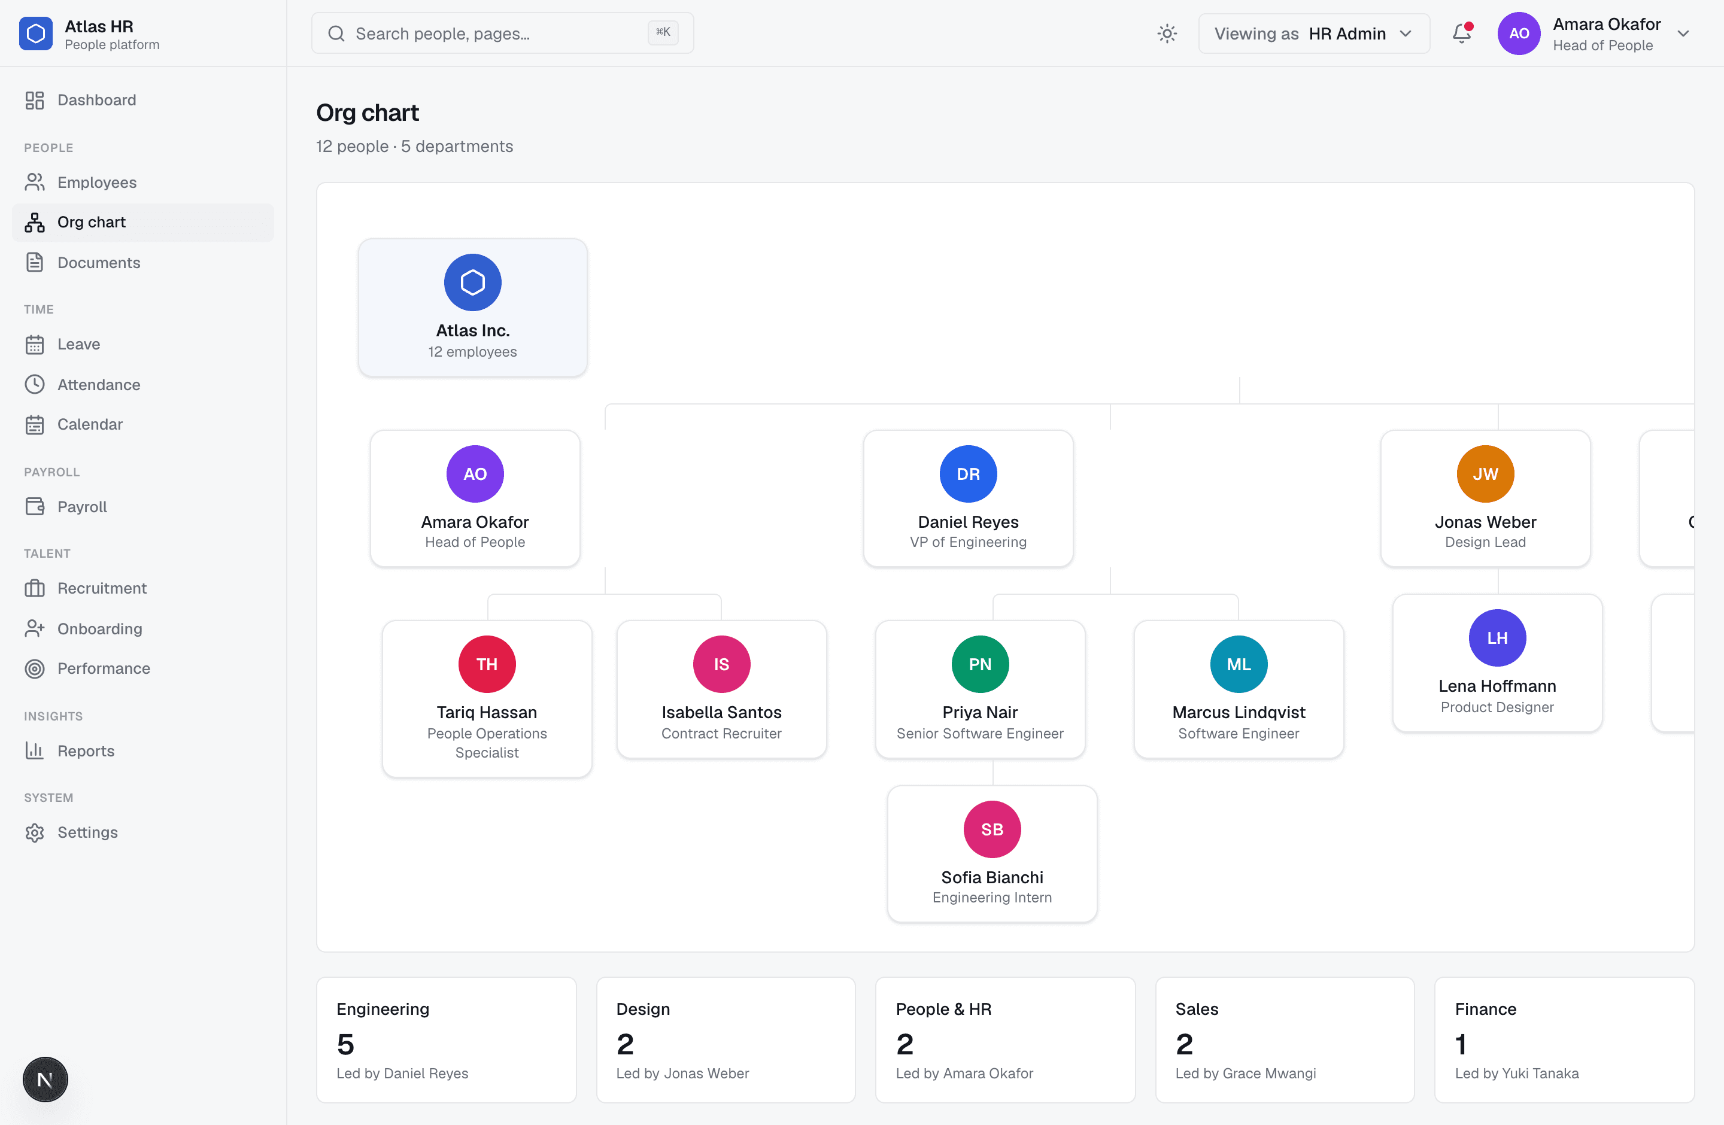Screen dimensions: 1724x1125
Task: Select the Atlas Inc. root node
Action: (x=472, y=308)
